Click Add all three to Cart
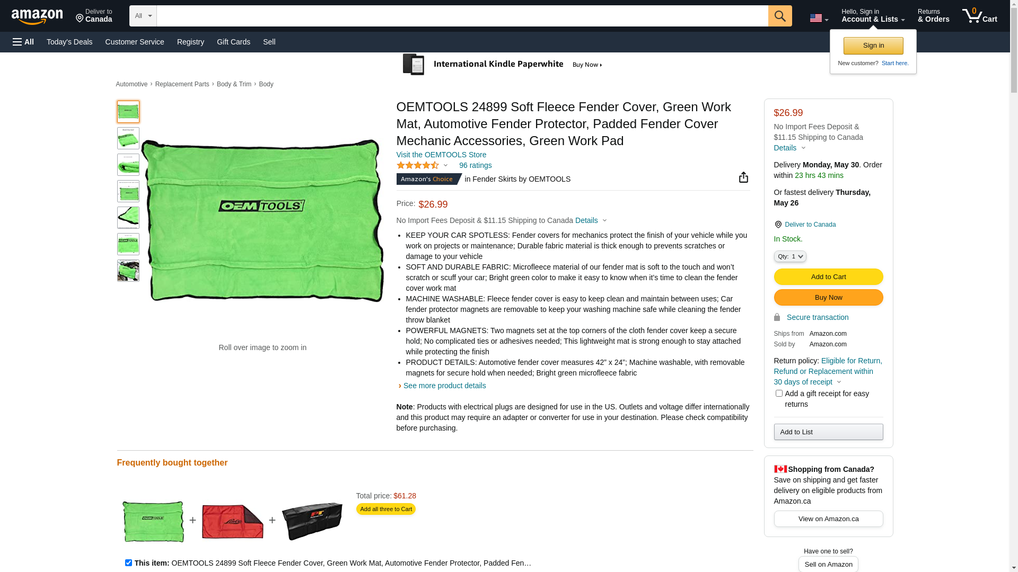 coord(386,509)
